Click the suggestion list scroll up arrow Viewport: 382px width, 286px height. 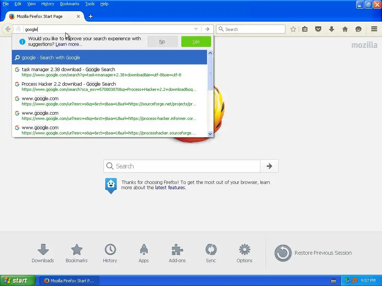tap(210, 53)
